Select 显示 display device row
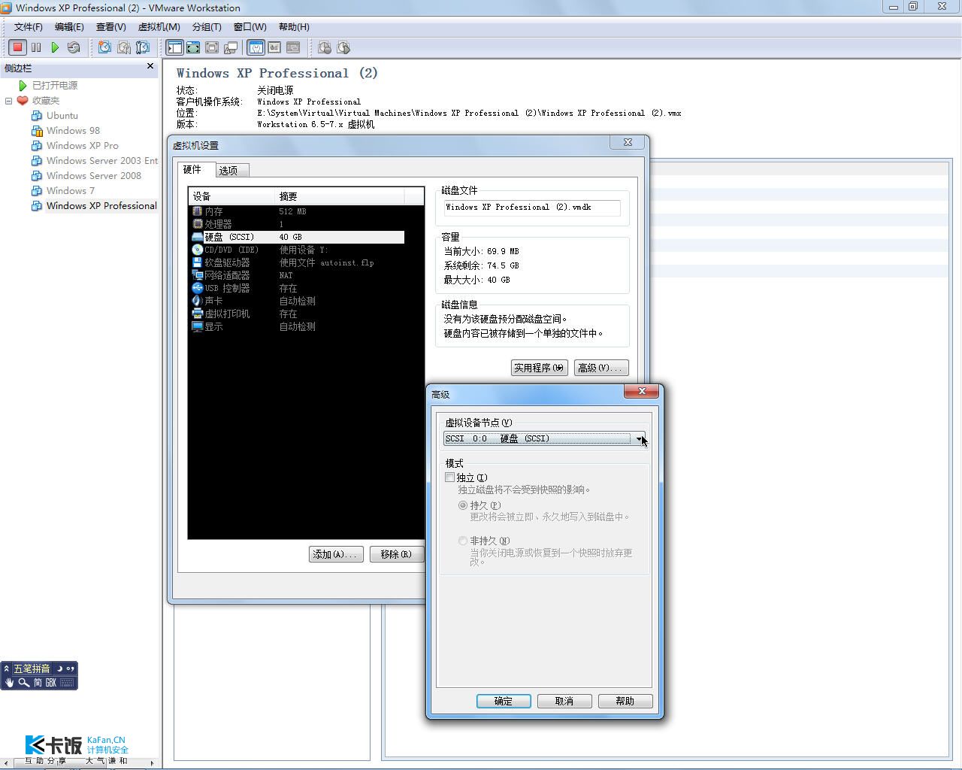This screenshot has height=770, width=962. click(x=296, y=326)
